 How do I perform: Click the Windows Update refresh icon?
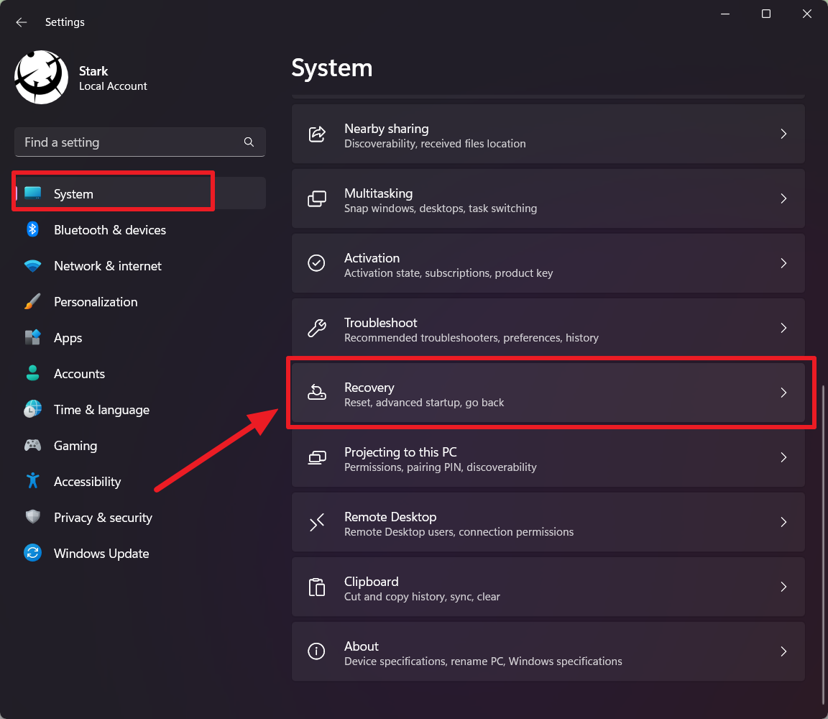point(33,553)
